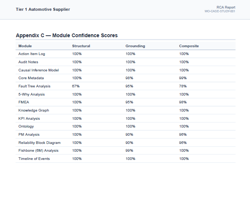250x209 pixels.
Task: Click the Timeline of Events row
Action: [x=126, y=159]
